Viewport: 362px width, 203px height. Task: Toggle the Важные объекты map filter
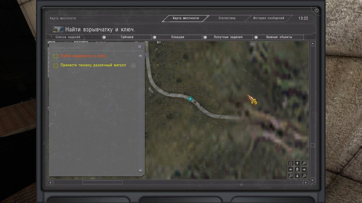(279, 37)
